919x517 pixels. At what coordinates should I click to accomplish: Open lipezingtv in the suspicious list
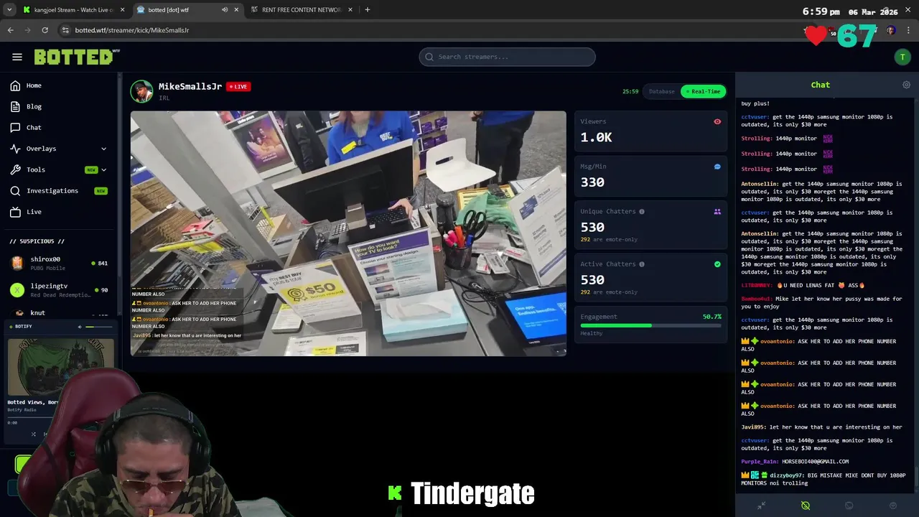tap(59, 290)
